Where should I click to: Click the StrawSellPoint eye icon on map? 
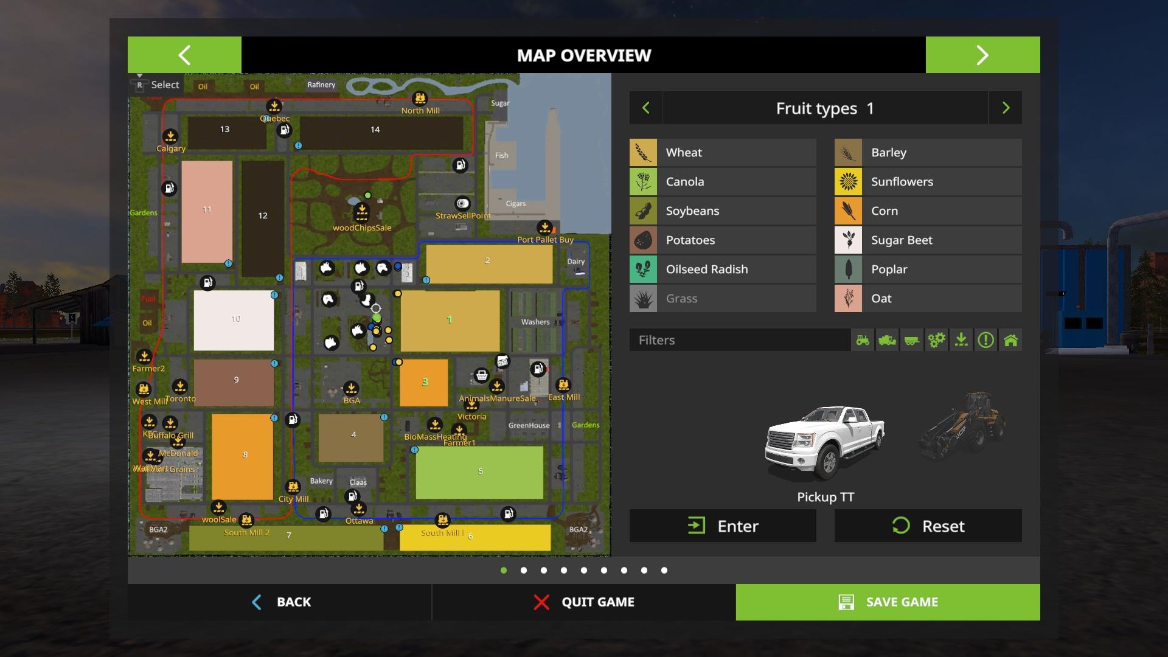click(x=462, y=203)
